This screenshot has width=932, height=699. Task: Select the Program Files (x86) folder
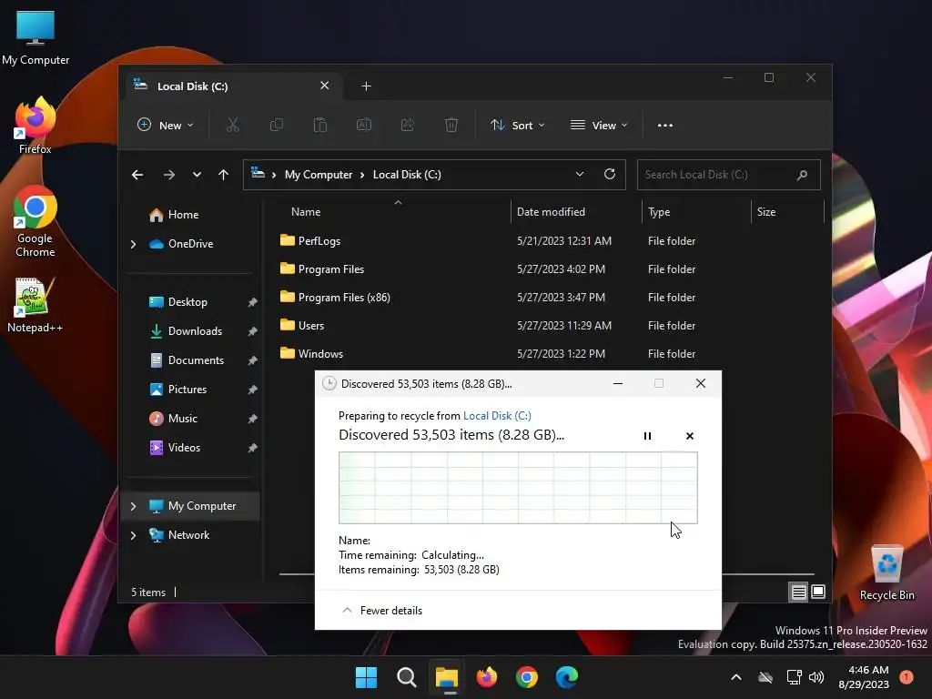click(x=344, y=298)
